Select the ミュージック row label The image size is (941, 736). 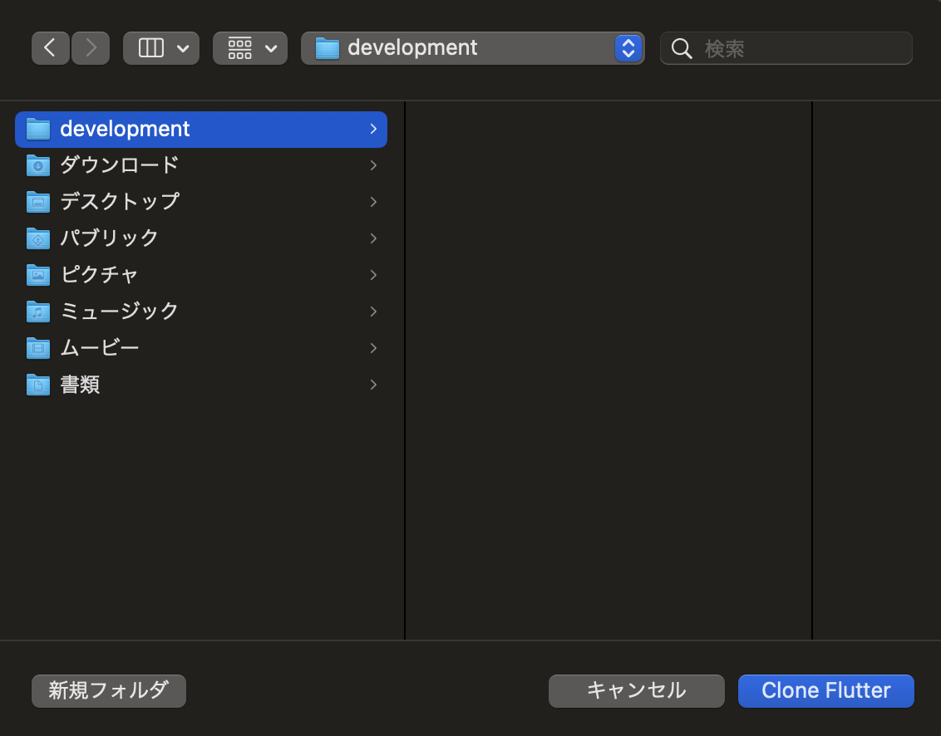pos(120,312)
